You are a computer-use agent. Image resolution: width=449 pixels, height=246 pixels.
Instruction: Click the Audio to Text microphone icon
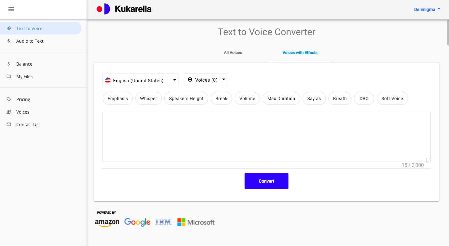[9, 41]
